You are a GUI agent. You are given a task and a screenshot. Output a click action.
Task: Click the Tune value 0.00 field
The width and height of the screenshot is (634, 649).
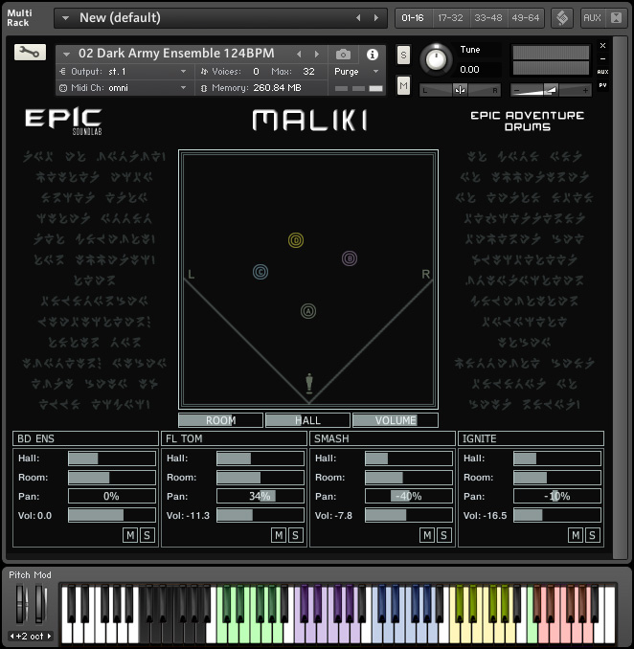click(469, 70)
